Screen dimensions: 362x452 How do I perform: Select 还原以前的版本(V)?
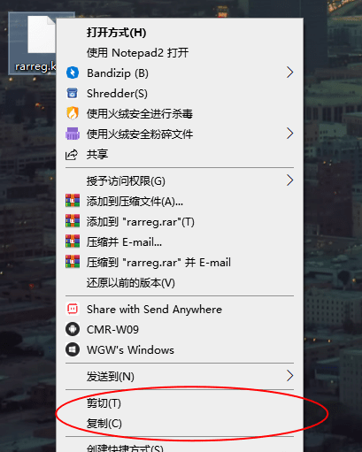coord(180,283)
